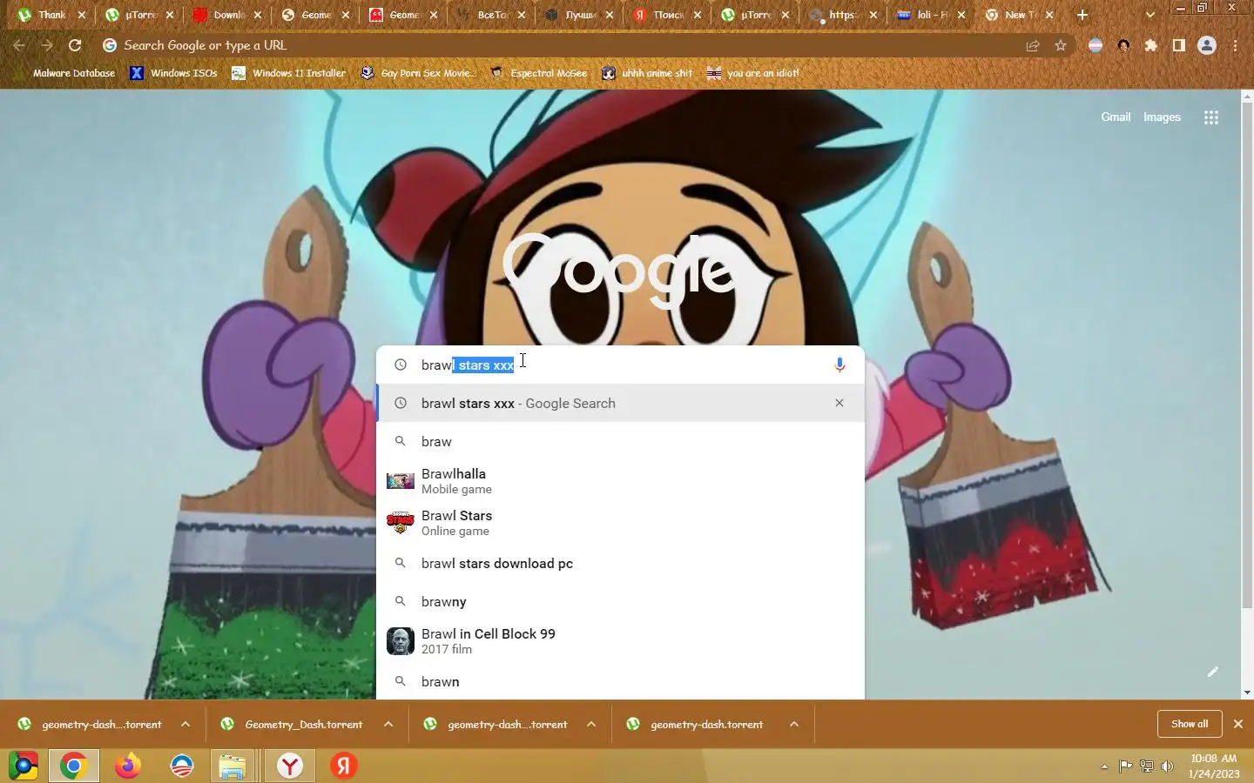Screen dimensions: 1254x783
Task: Select the brawn suggestion
Action: [620, 681]
